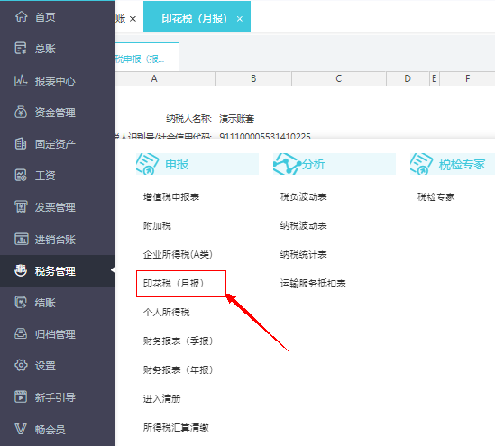Open 税负波动表 under 分析

pos(303,197)
